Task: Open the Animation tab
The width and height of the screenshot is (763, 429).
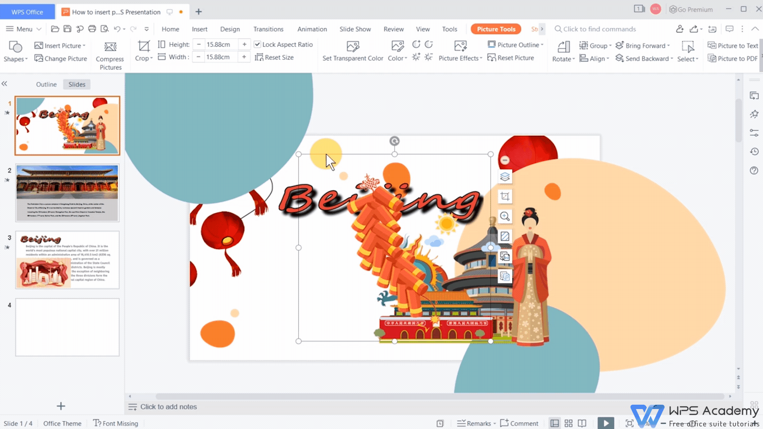Action: tap(312, 29)
